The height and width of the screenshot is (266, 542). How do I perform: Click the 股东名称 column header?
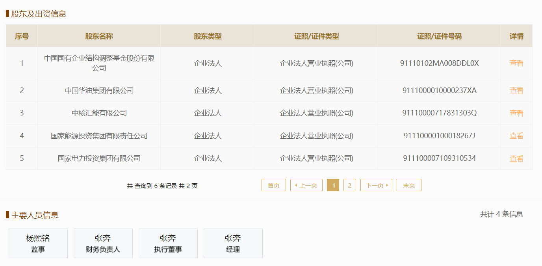coord(99,36)
